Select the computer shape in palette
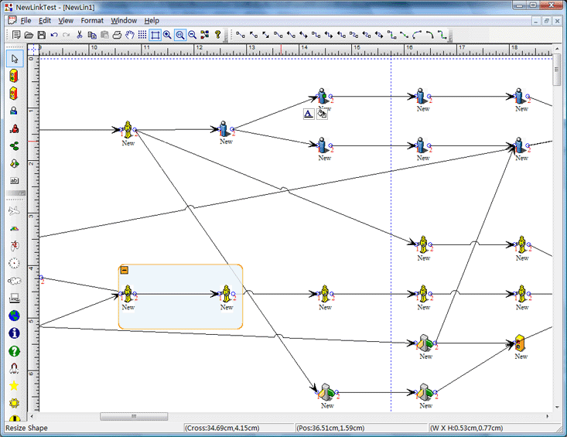 (14, 299)
